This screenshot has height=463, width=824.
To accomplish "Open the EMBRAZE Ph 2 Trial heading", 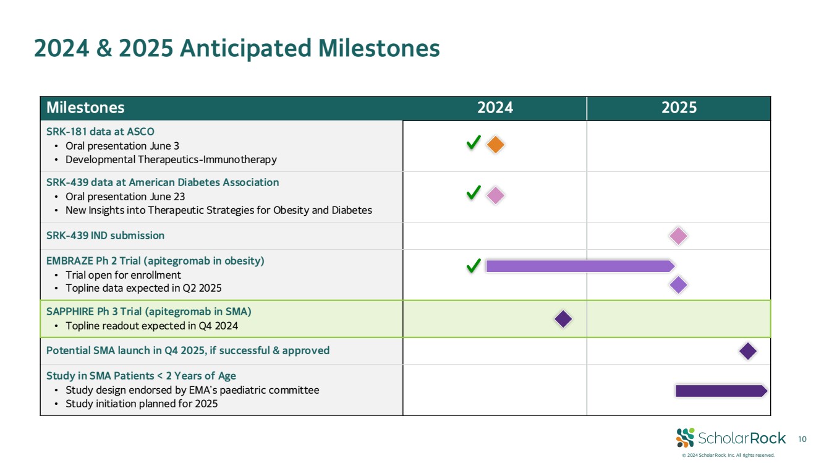I will [x=155, y=261].
